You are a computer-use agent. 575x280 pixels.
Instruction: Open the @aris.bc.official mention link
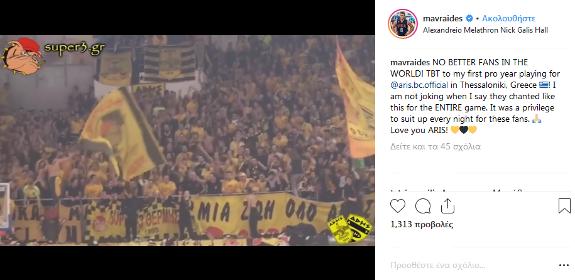419,85
